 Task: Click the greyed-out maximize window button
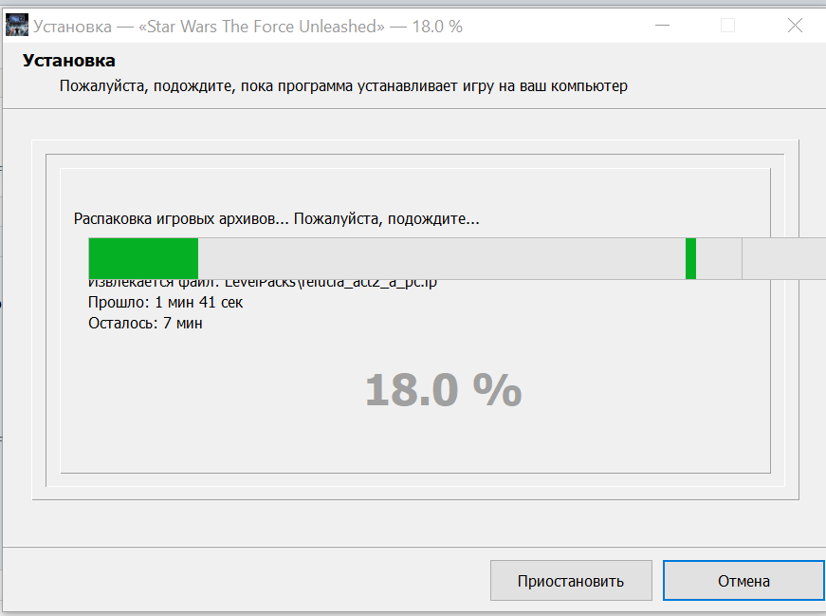click(x=727, y=26)
